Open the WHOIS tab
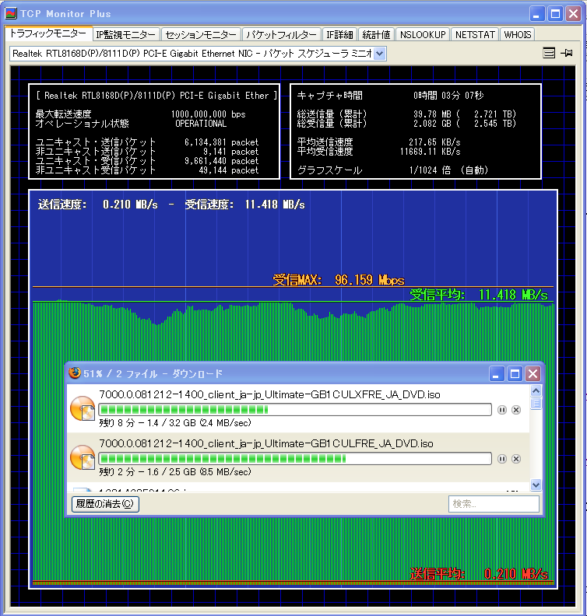 (518, 34)
